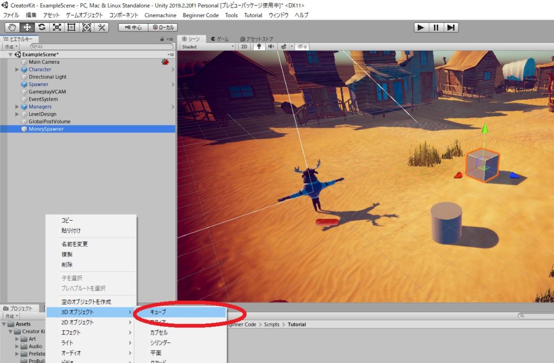Select the Rect Transform tool
Viewport: 554px width, 363px height.
tap(71, 27)
